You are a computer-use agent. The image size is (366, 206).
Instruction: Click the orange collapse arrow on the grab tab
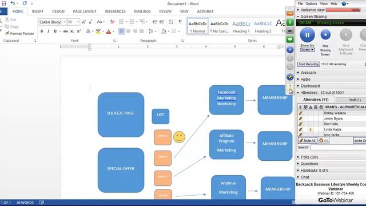(x=290, y=14)
